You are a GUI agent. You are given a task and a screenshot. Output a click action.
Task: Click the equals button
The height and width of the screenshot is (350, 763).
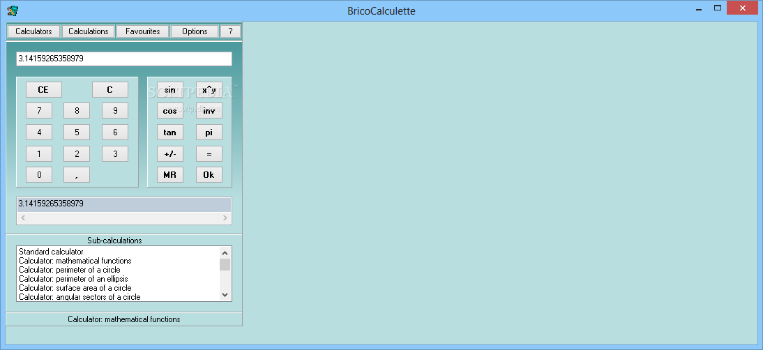(209, 153)
